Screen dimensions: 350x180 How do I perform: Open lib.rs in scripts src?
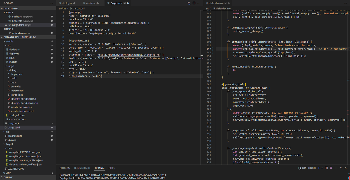[x=28, y=58]
